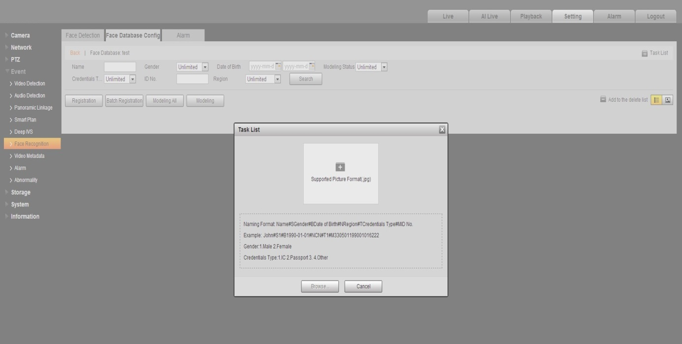Click the 'Add to the delete list' text
Viewport: 682px width, 344px height.
(x=628, y=100)
